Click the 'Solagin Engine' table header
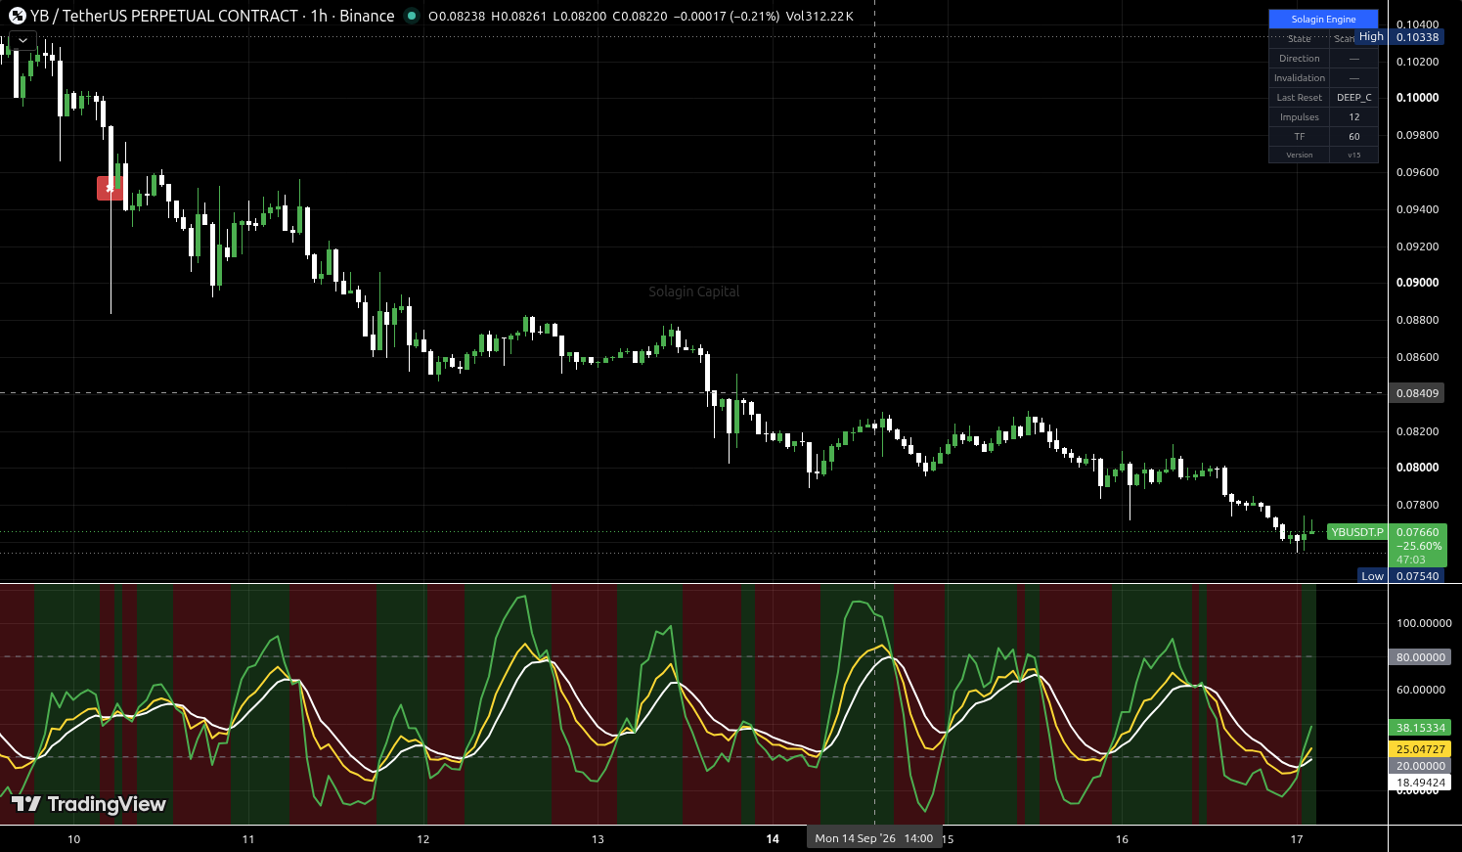Image resolution: width=1462 pixels, height=852 pixels. coord(1323,19)
